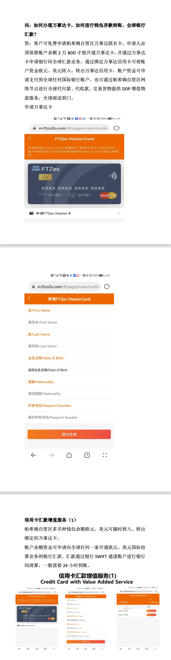Focus the 填写名/First Name field
Viewport: 171px width, 660px height.
pos(69,322)
